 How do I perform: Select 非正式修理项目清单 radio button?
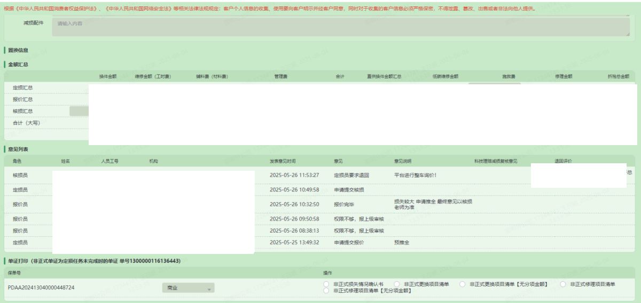[x=564, y=284]
